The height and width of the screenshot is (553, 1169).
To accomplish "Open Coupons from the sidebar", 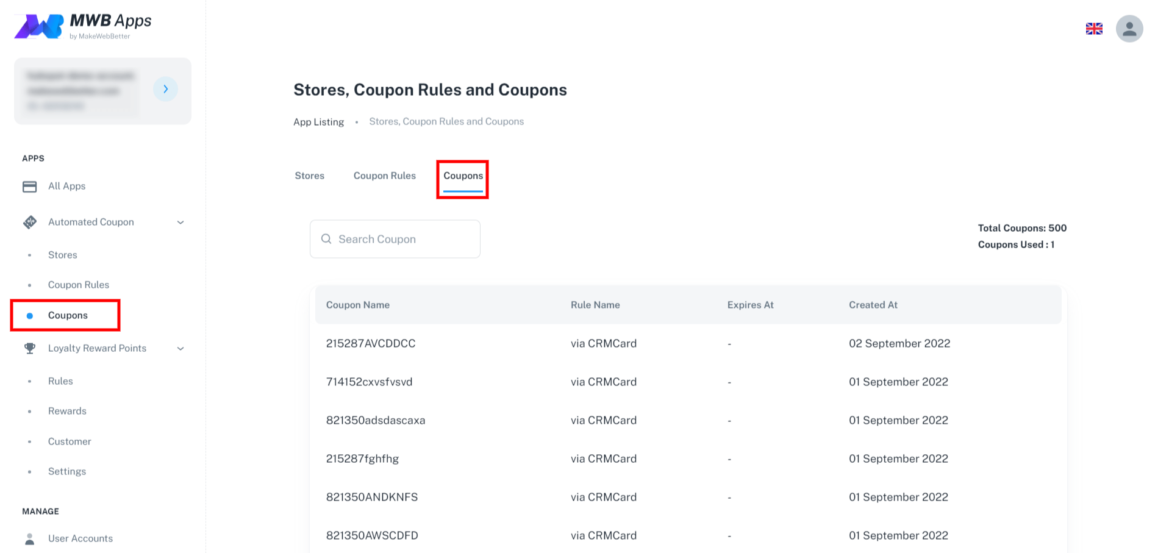I will click(x=67, y=315).
